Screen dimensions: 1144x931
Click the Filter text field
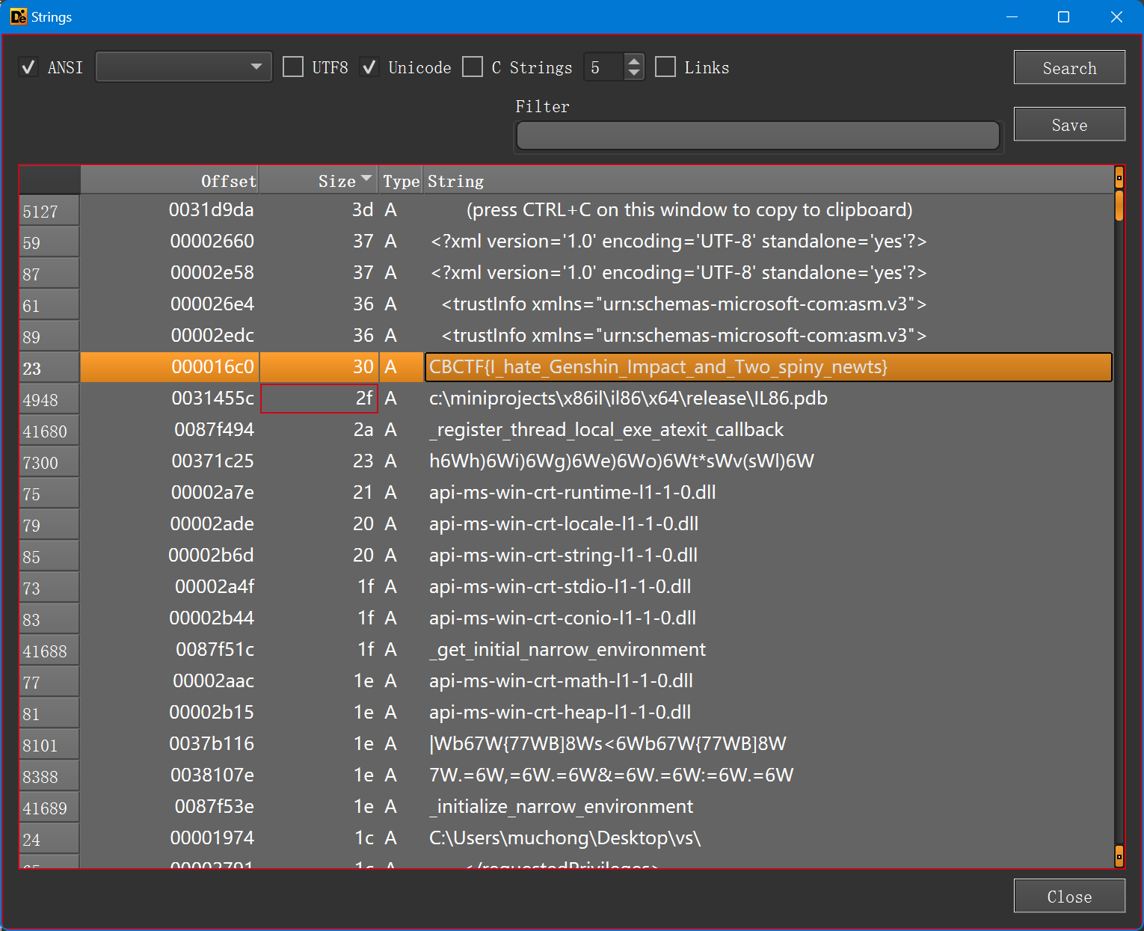pos(757,136)
